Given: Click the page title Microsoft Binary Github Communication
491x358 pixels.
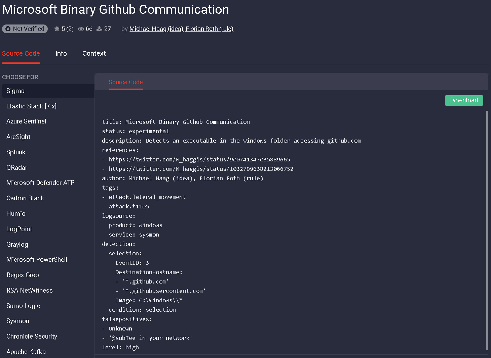Looking at the screenshot, I should tap(116, 9).
